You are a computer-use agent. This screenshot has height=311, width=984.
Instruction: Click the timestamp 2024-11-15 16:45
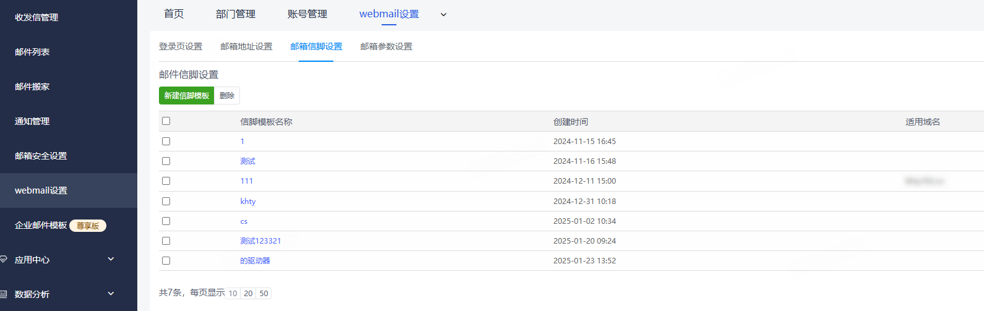584,142
